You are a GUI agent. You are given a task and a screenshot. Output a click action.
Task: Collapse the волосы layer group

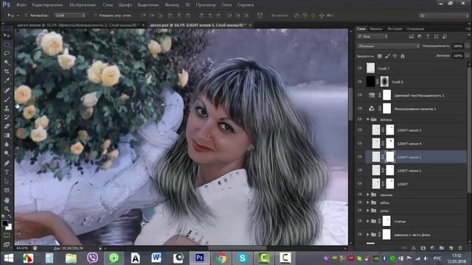[x=368, y=119]
